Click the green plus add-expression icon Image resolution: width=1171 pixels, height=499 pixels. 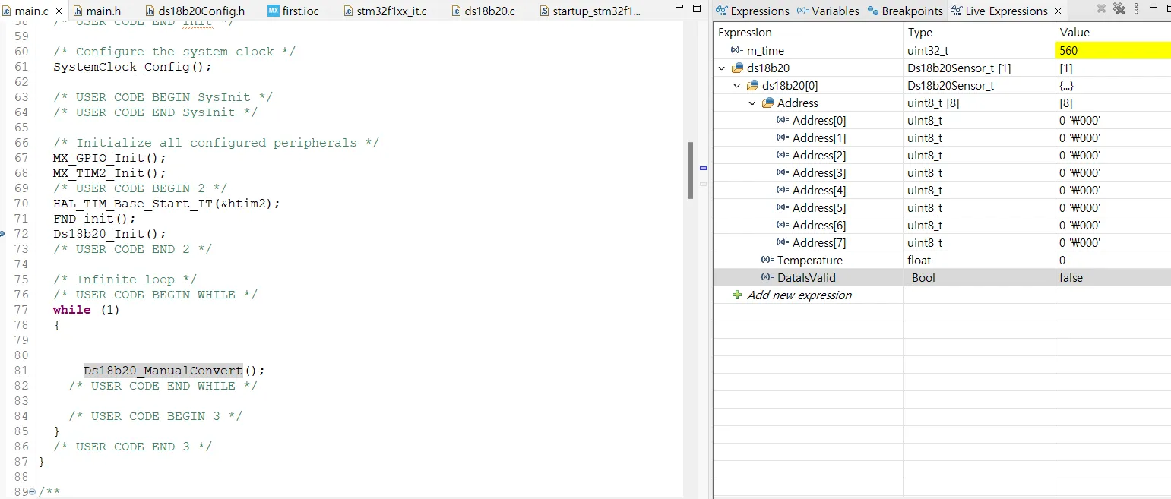pyautogui.click(x=736, y=295)
